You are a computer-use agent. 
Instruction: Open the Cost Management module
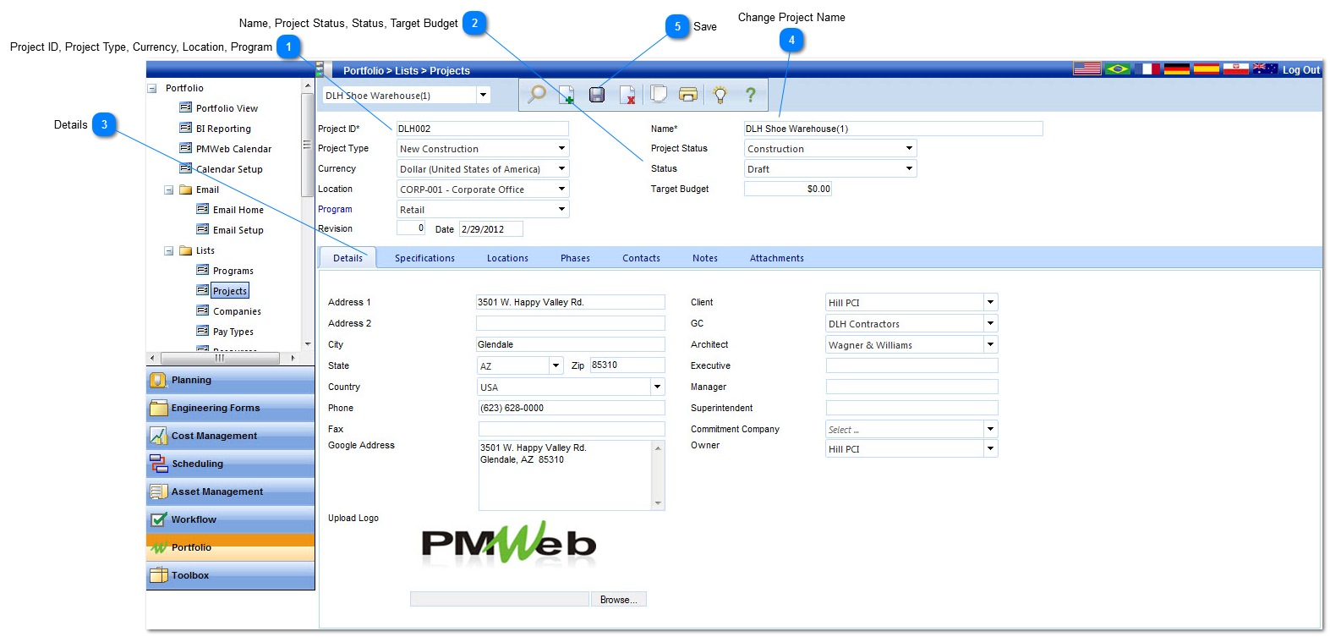pyautogui.click(x=230, y=437)
